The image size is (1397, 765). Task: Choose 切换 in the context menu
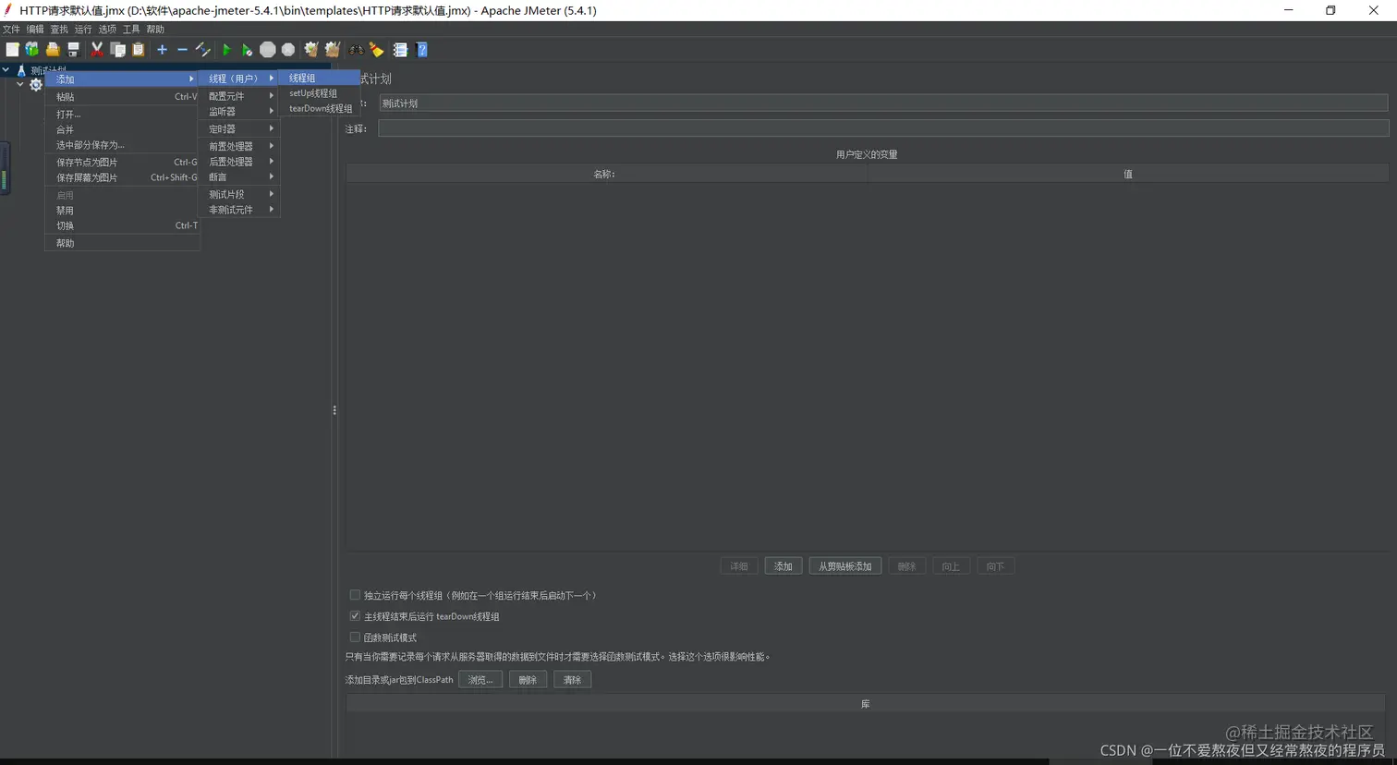tap(122, 225)
